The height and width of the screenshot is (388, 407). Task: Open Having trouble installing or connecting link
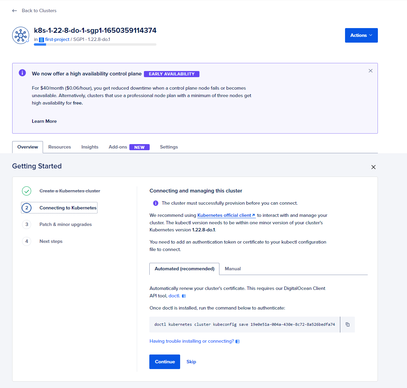click(x=192, y=341)
